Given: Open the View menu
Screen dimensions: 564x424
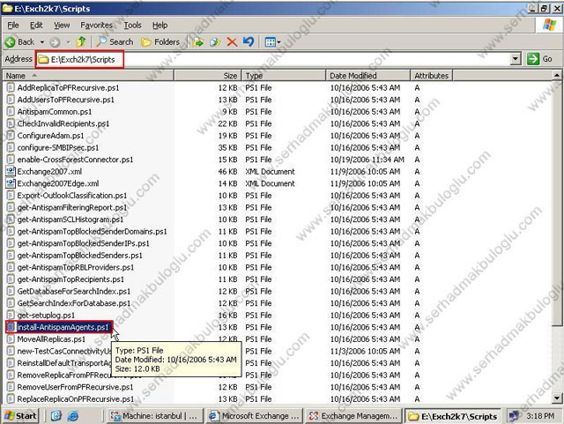Looking at the screenshot, I should click(62, 26).
